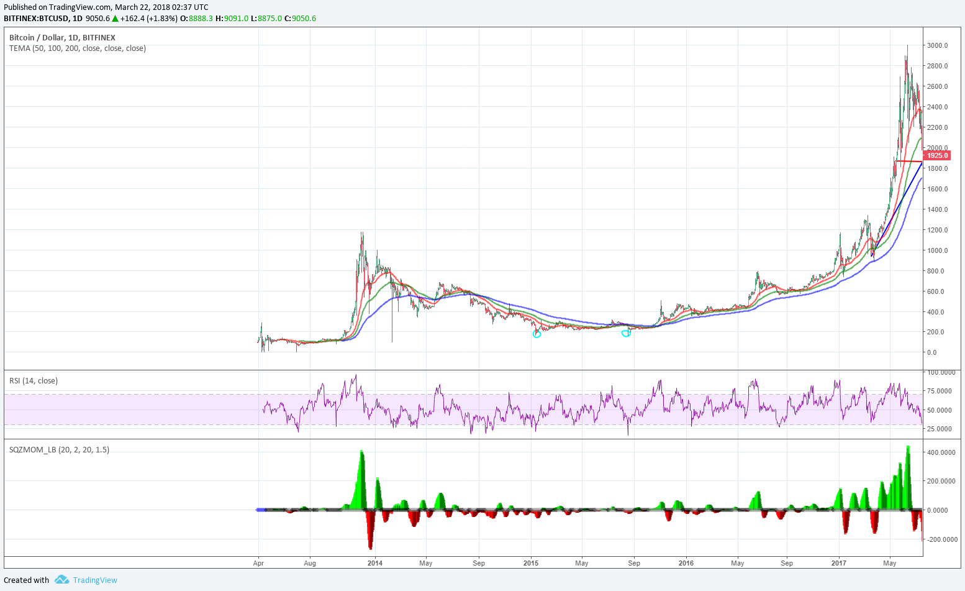Click the '1200.0' price axis label
965x591 pixels.
[938, 230]
